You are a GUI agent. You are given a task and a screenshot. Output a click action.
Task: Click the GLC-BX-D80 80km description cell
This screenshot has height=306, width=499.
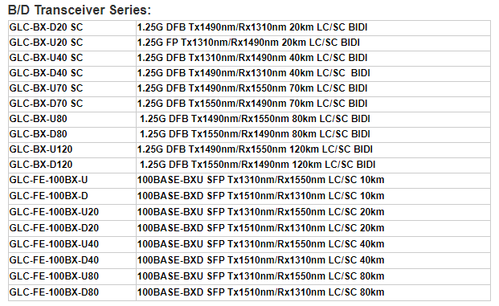pos(313,135)
